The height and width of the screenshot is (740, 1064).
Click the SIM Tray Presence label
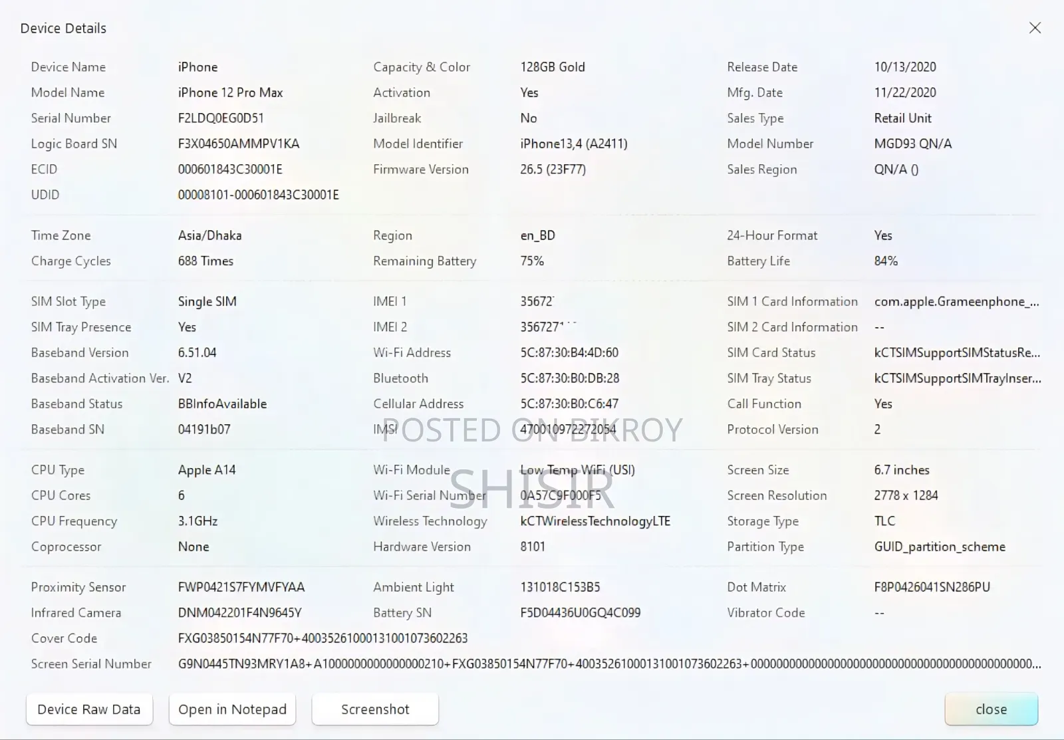coord(80,327)
